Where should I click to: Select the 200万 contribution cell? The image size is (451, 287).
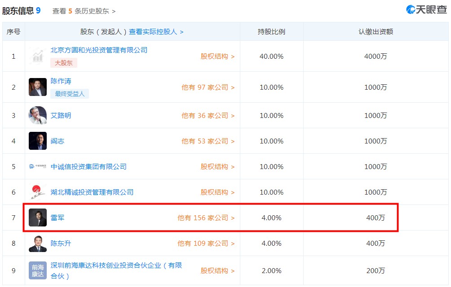tap(376, 270)
